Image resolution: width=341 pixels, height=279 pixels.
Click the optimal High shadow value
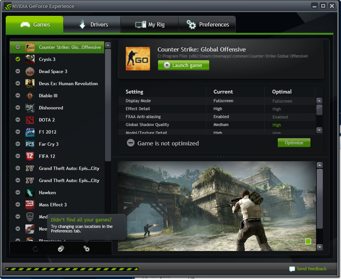(x=276, y=125)
